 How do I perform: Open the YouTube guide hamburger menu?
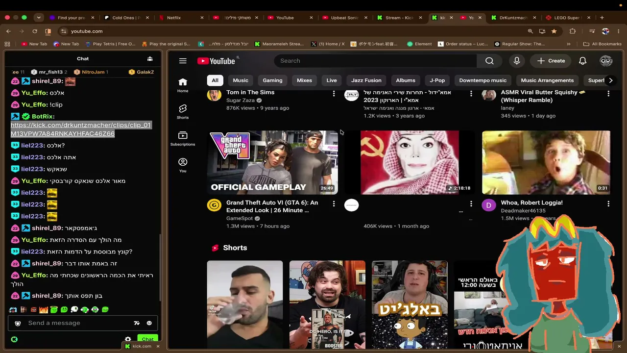[183, 61]
